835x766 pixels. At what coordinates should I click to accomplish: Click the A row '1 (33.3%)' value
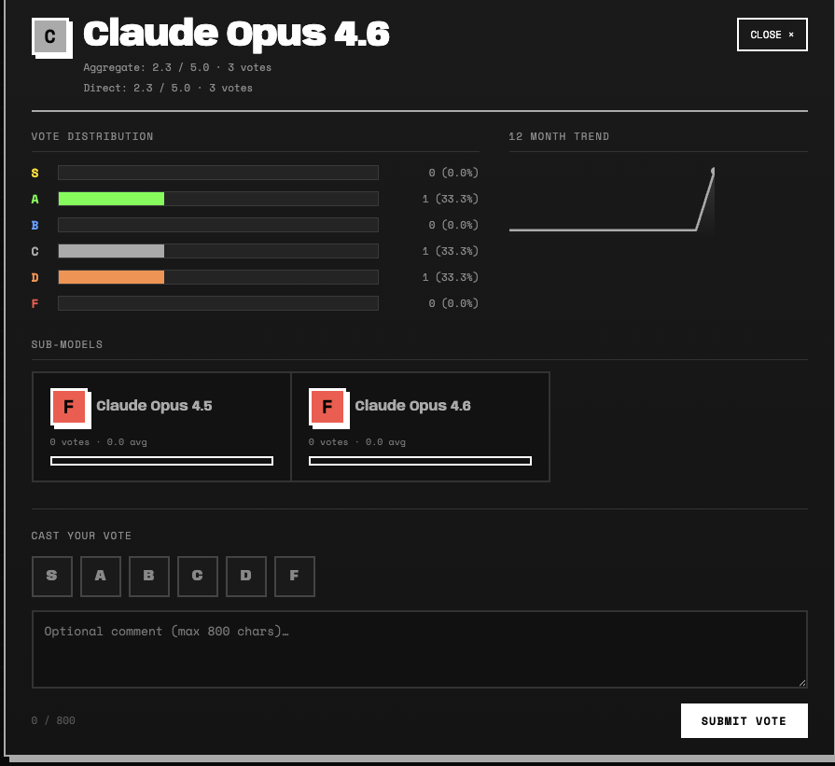451,199
